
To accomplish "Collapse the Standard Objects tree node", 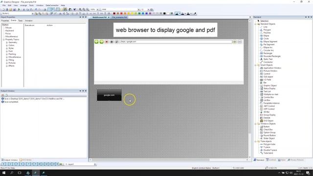I will click(255, 24).
